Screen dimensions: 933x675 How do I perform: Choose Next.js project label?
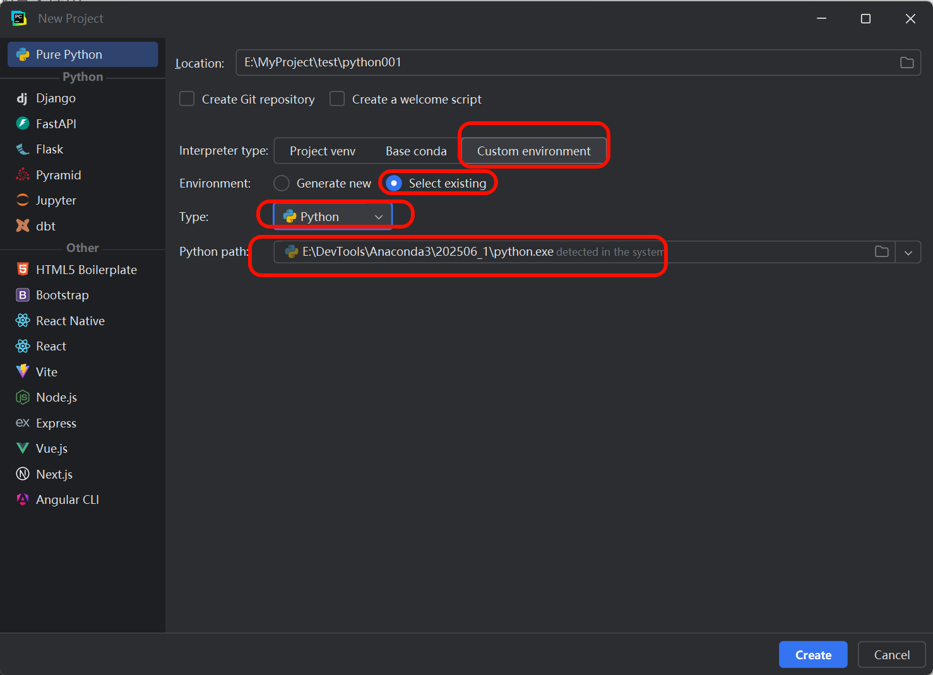tap(54, 474)
